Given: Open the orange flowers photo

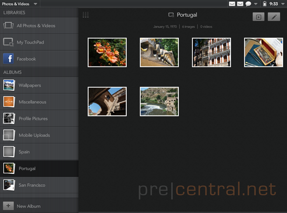Looking at the screenshot, I should 107,52.
